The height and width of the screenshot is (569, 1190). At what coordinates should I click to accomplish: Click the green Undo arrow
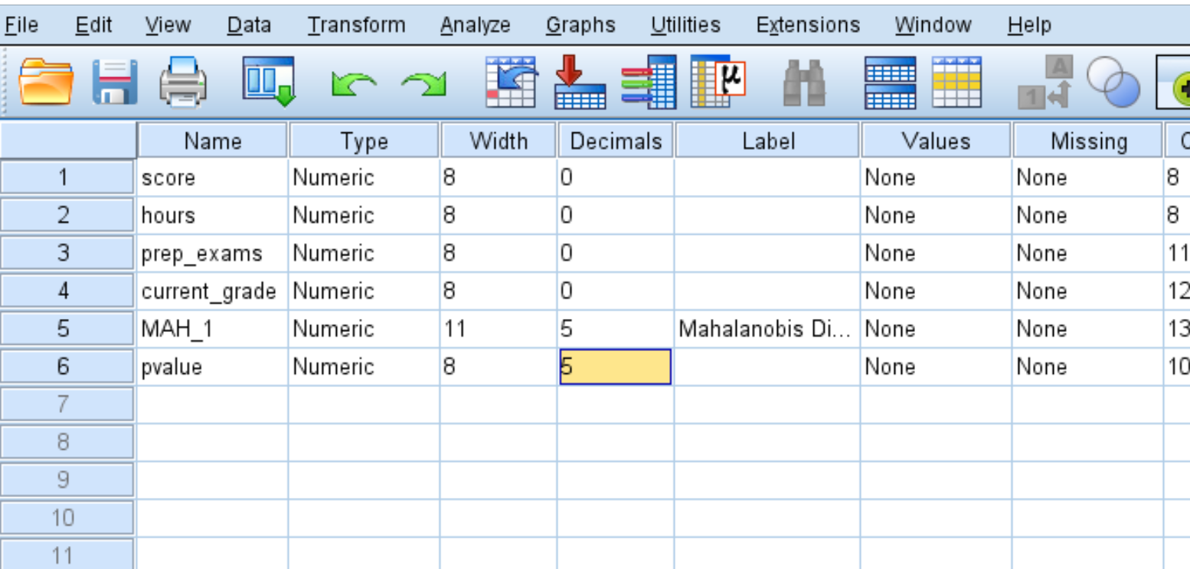tap(354, 84)
